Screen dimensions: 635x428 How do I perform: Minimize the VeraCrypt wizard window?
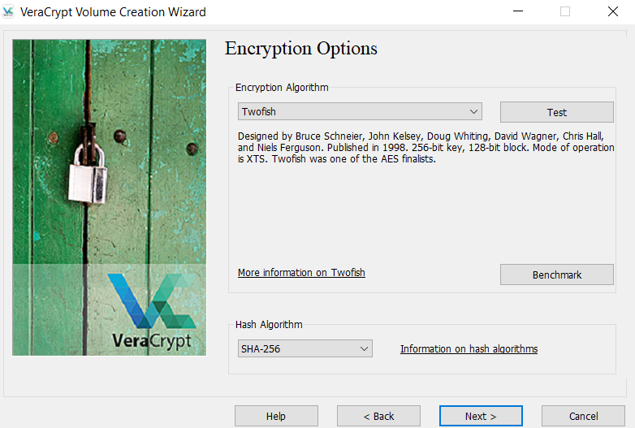point(518,11)
